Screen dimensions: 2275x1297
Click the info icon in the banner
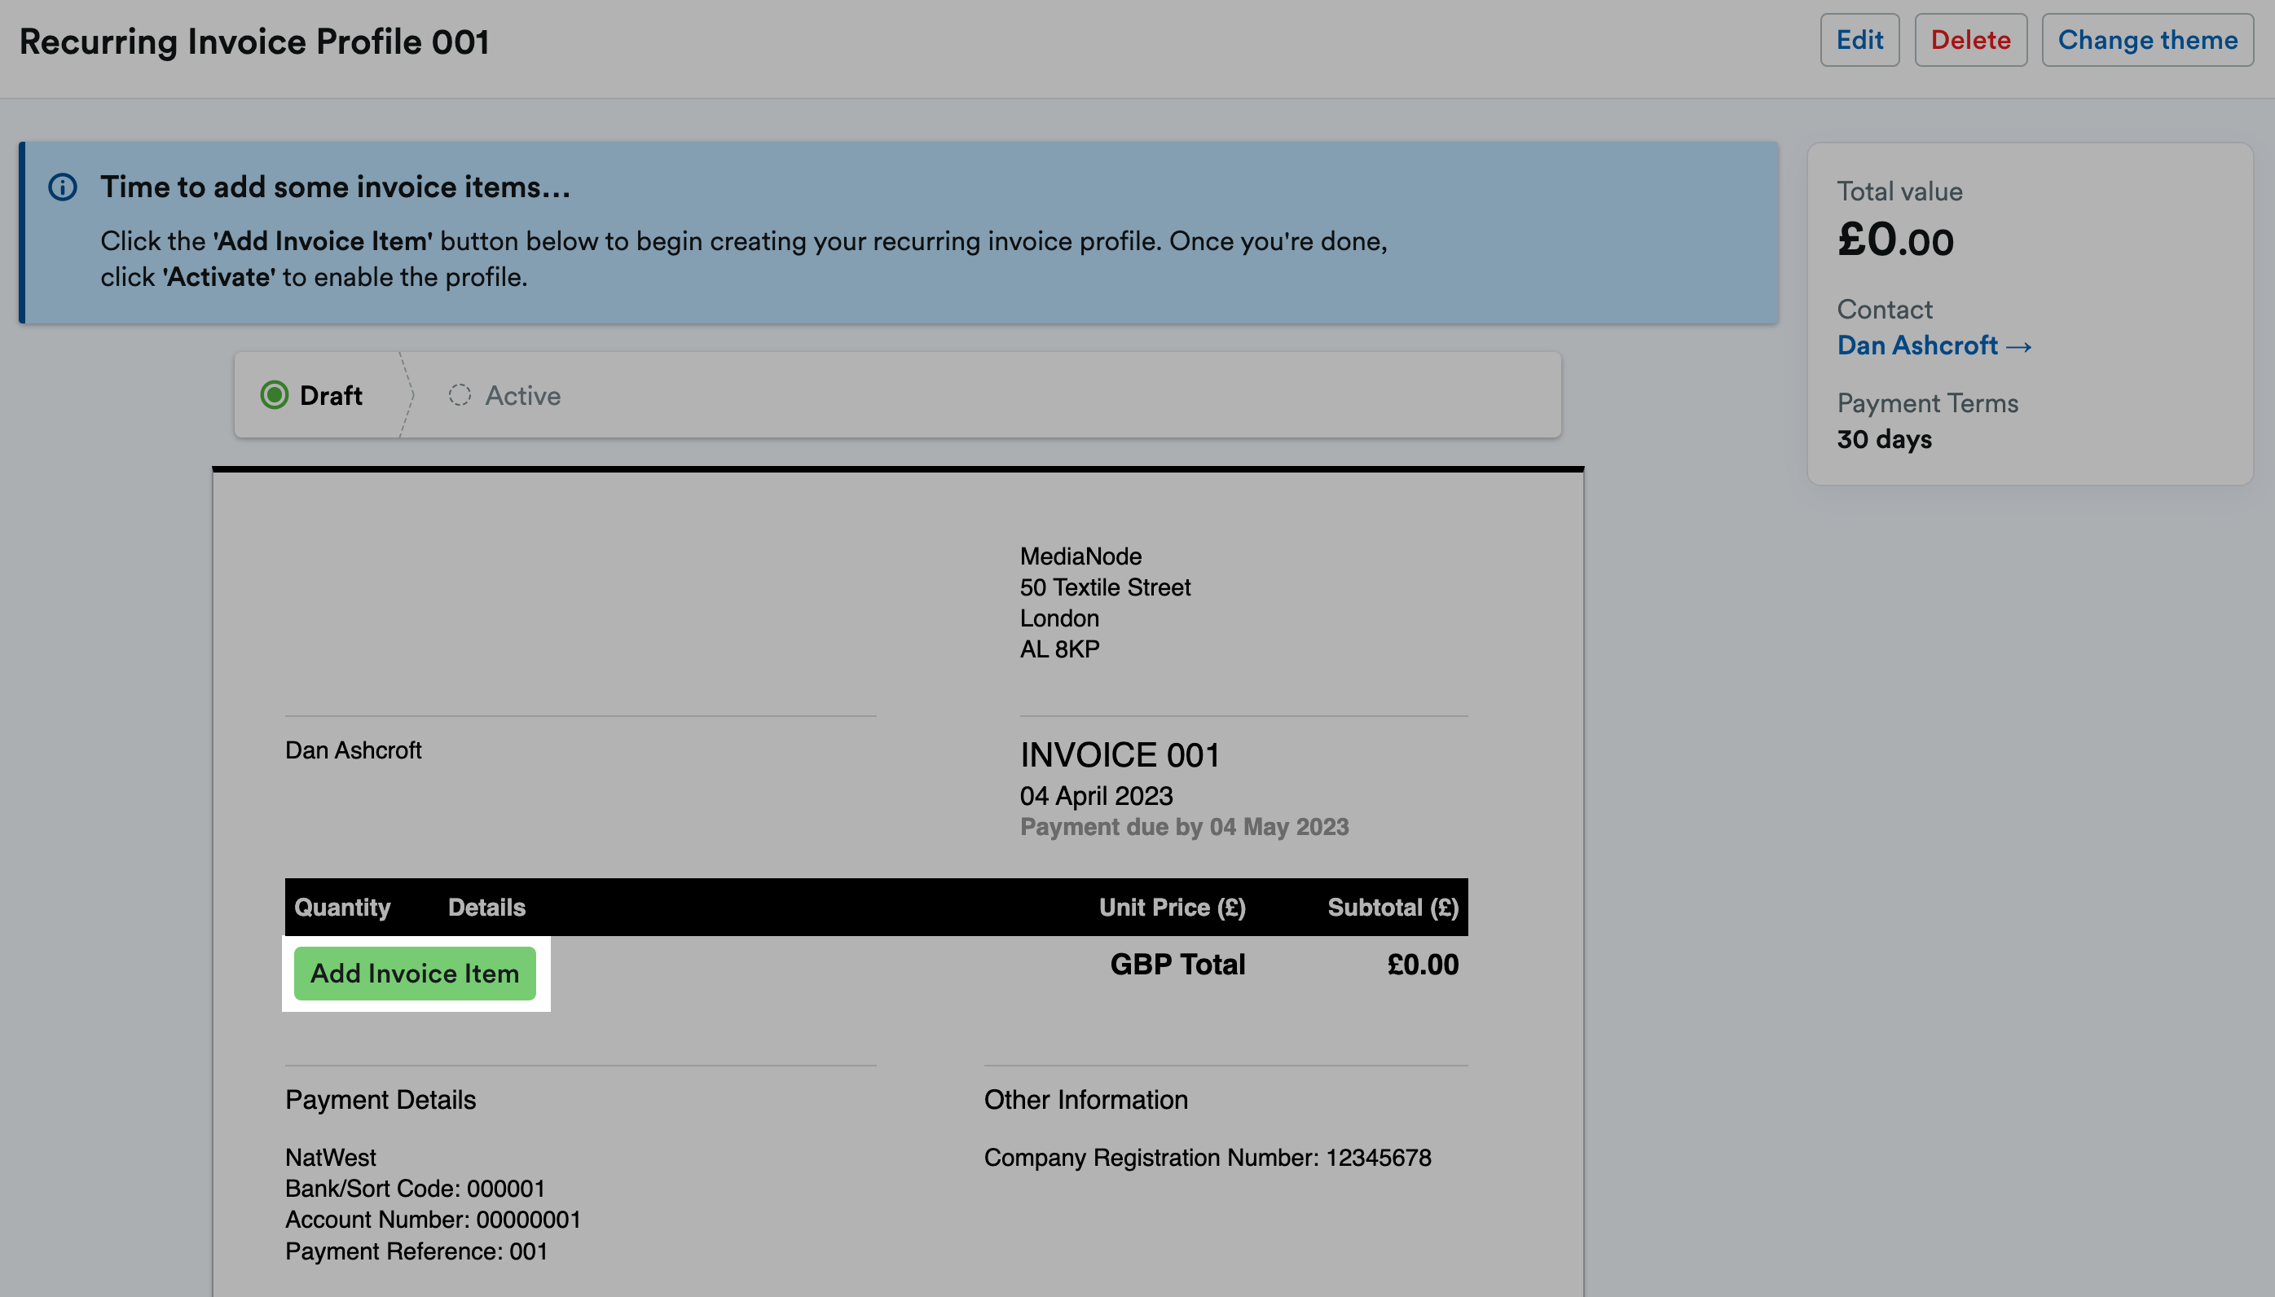coord(63,187)
